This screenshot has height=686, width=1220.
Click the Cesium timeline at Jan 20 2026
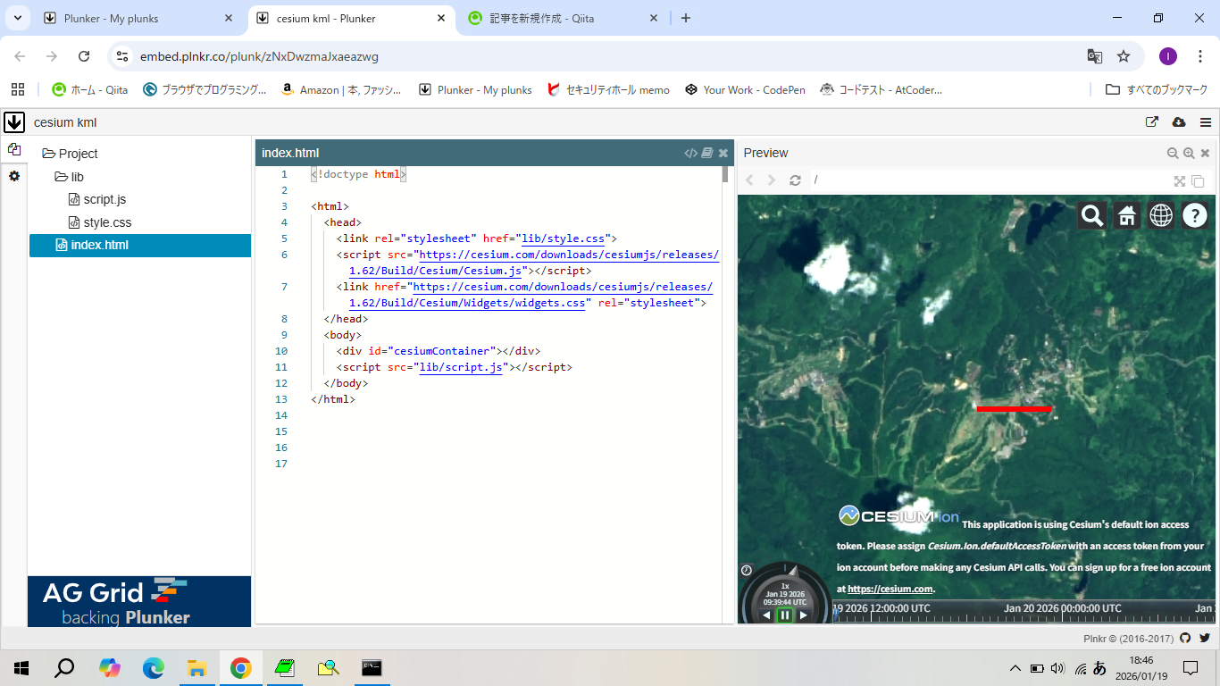[1062, 608]
